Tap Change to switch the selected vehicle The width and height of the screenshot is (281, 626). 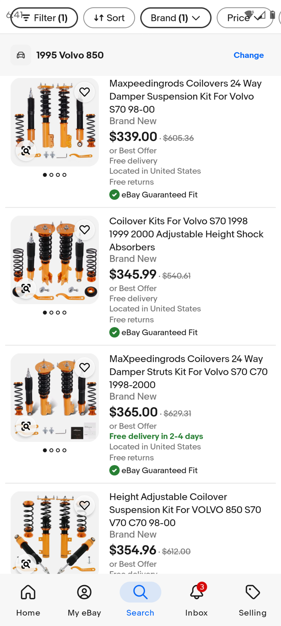coord(249,55)
